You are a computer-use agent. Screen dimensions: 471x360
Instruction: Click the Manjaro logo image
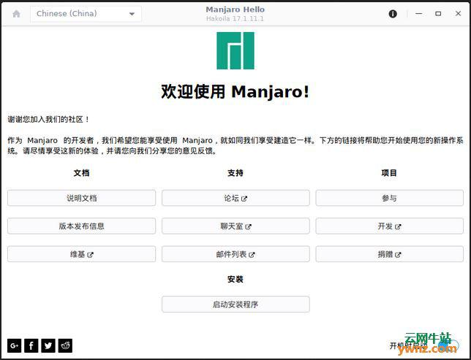point(235,51)
